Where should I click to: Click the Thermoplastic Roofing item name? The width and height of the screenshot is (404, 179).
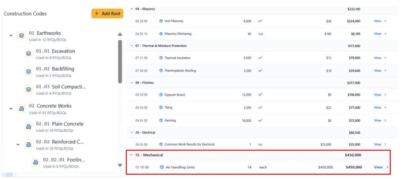coord(180,71)
